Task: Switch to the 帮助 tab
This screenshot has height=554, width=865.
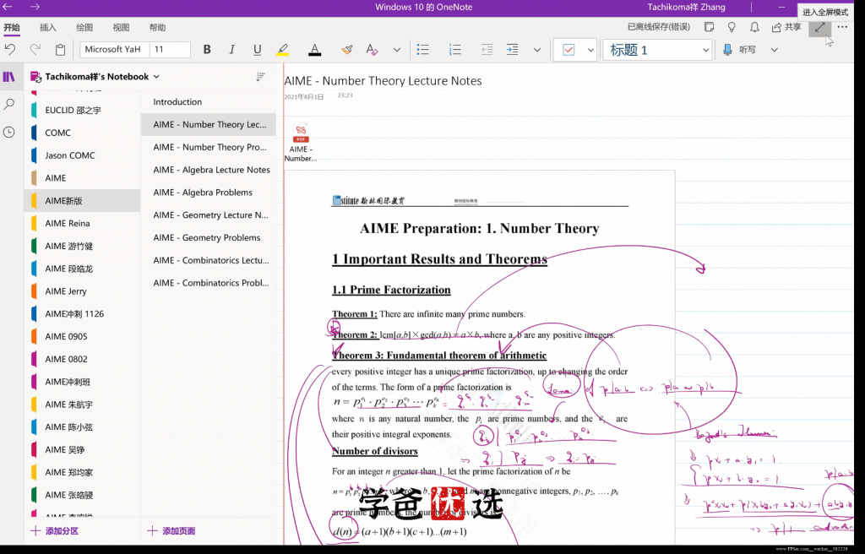Action: (x=157, y=28)
